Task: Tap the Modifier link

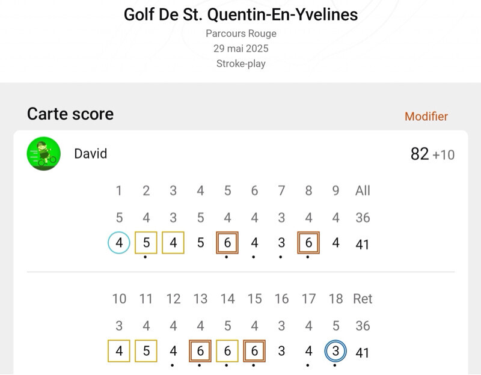Action: point(426,117)
